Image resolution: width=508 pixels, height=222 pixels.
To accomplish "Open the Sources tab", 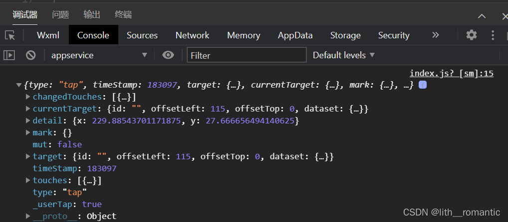I will pos(142,35).
